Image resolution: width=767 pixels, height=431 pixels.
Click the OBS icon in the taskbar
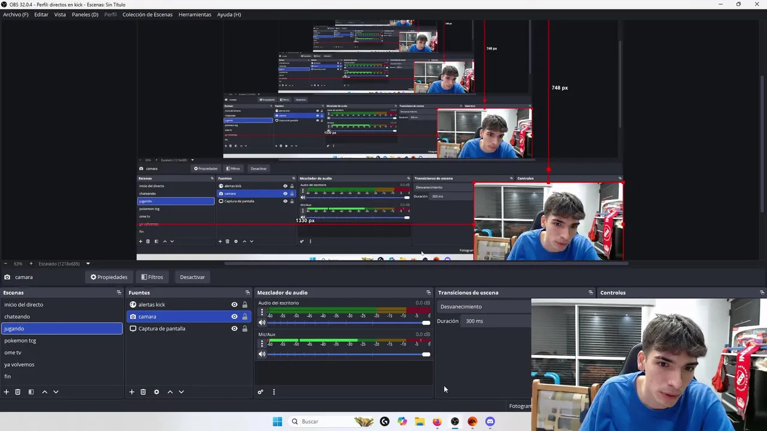click(x=455, y=421)
